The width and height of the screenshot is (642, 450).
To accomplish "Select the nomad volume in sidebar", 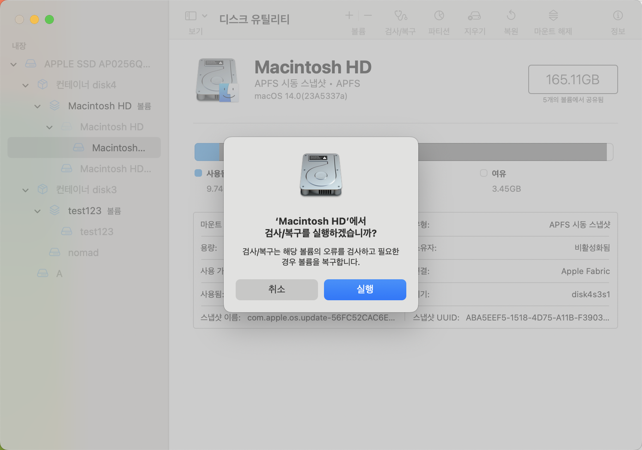I will (83, 252).
